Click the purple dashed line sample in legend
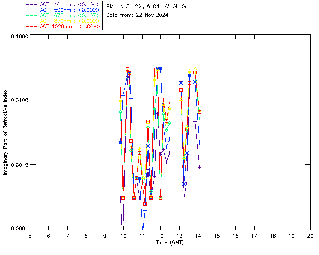This screenshot has width=319, height=255. click(32, 4)
